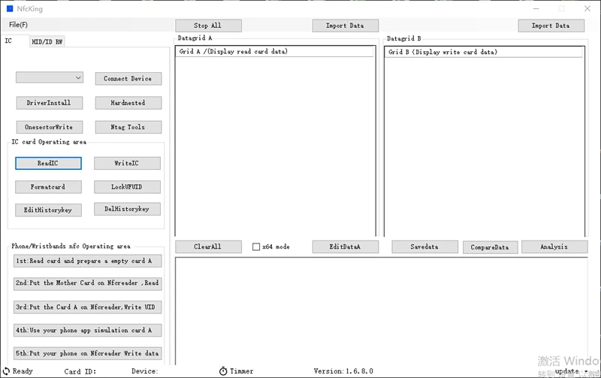Click the Version: 1.6.8.0 status text

pos(343,371)
